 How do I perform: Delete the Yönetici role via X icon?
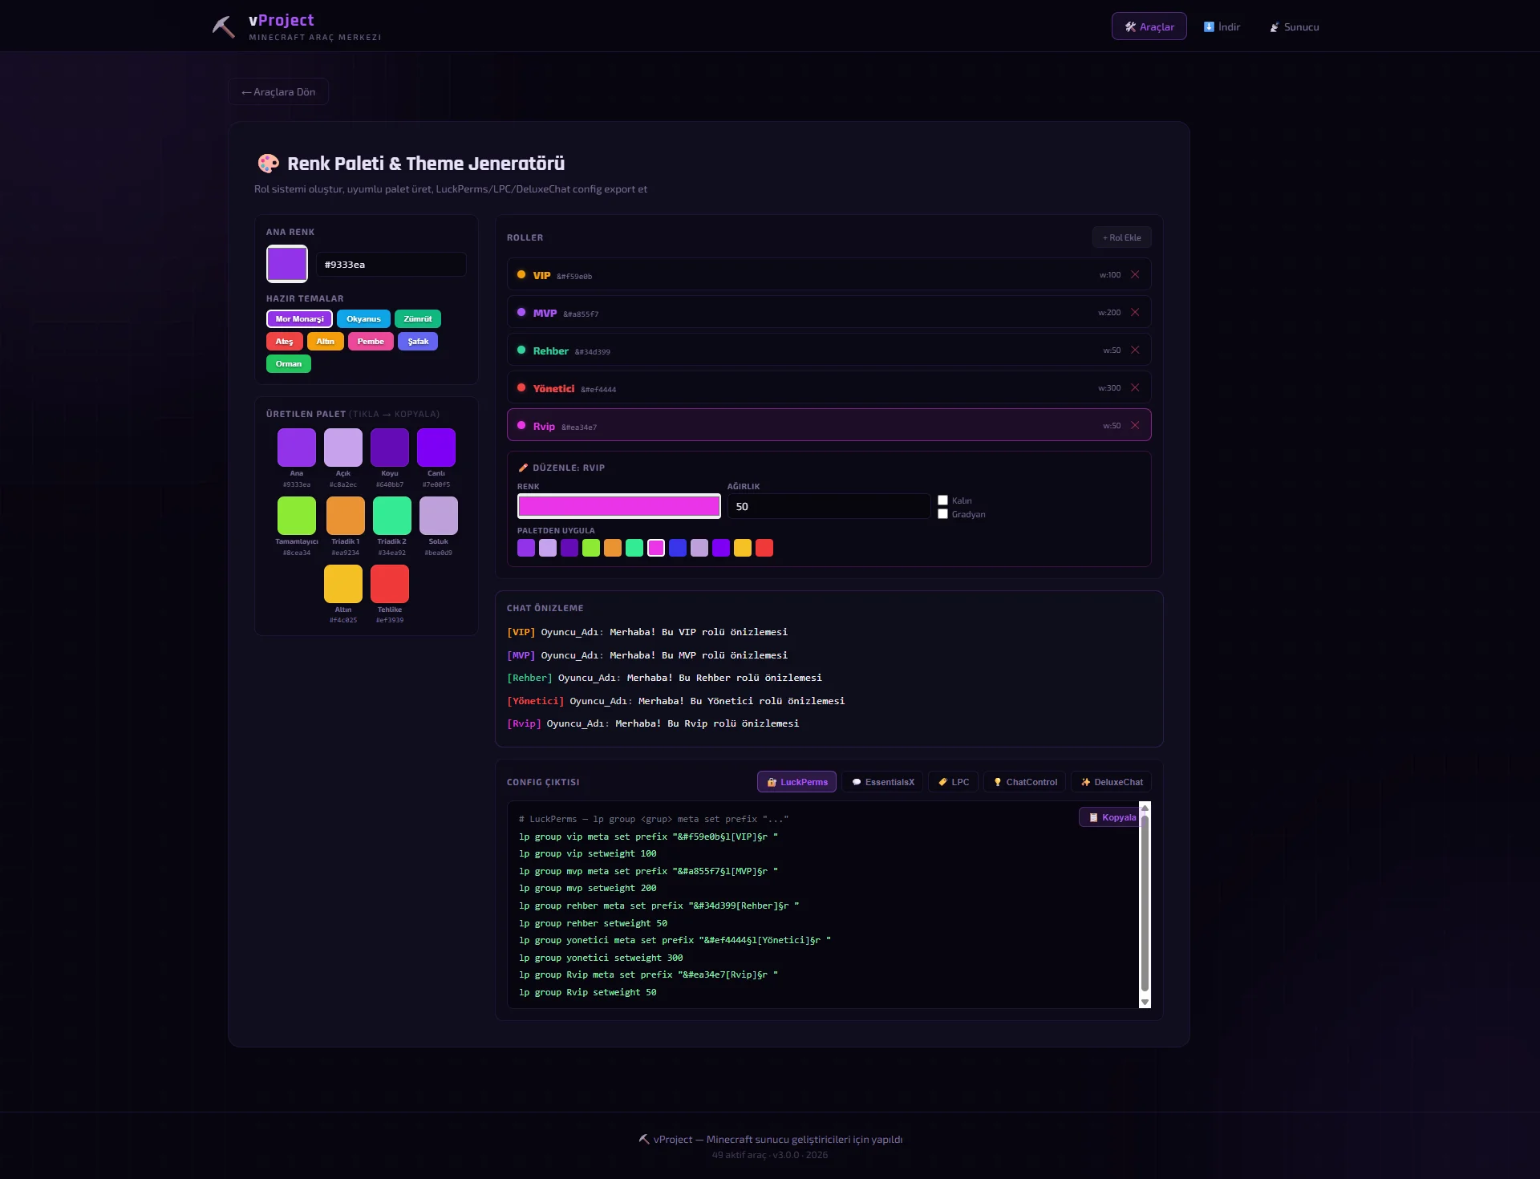click(x=1135, y=387)
